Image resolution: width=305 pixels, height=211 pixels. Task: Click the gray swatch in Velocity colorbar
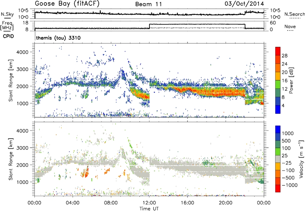pyautogui.click(x=278, y=159)
